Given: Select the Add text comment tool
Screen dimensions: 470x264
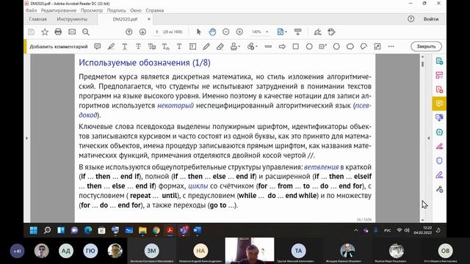Looking at the screenshot, I should pyautogui.click(x=179, y=46).
